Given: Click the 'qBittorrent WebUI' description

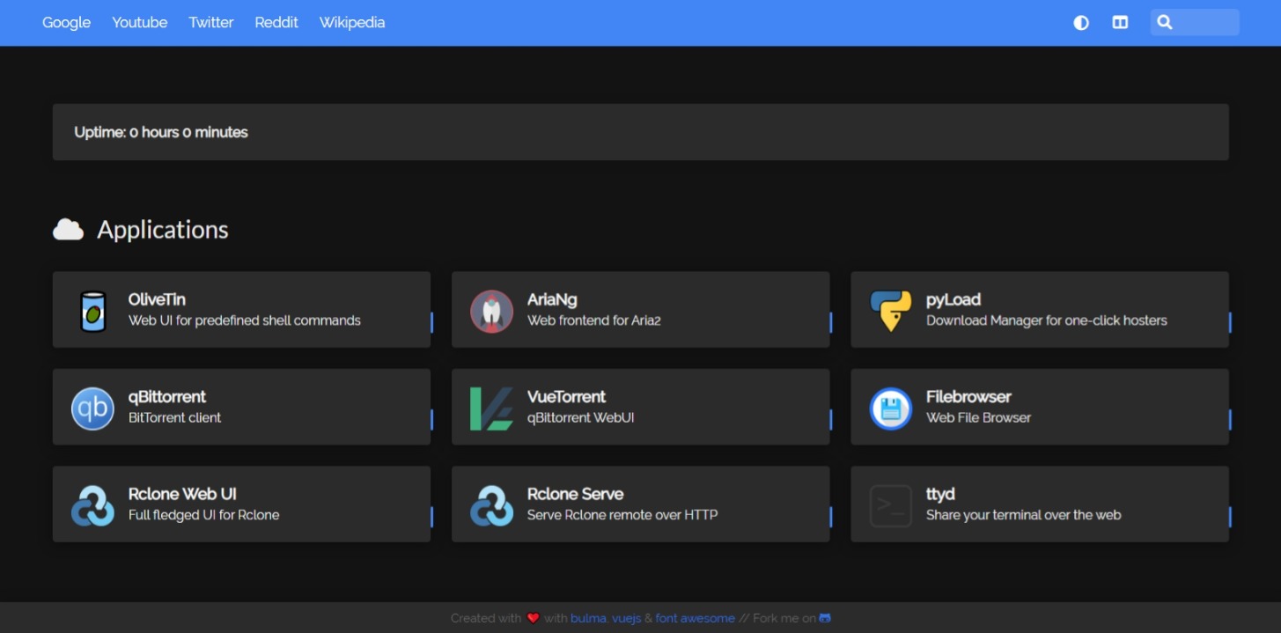Looking at the screenshot, I should point(581,417).
